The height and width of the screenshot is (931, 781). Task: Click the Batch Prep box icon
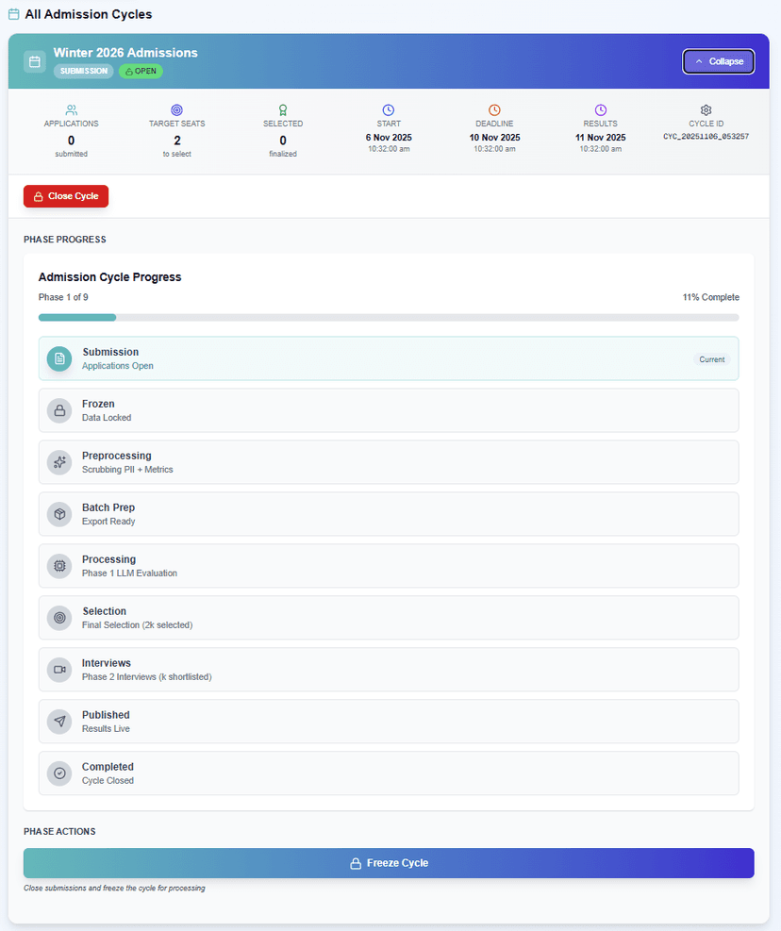(x=59, y=514)
